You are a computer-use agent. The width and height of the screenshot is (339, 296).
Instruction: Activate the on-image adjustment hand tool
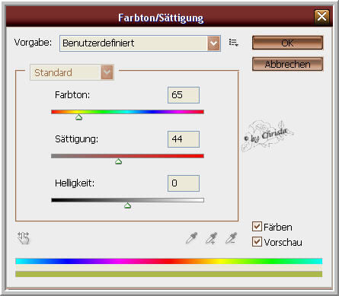click(24, 238)
